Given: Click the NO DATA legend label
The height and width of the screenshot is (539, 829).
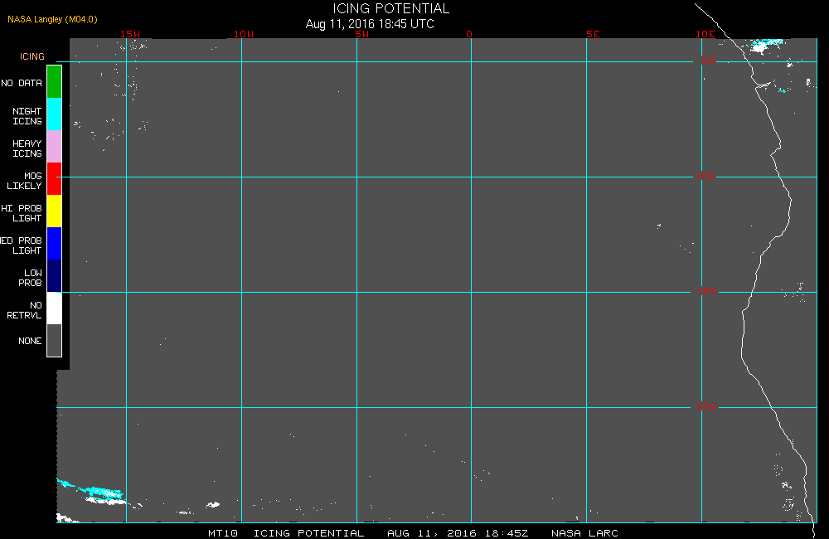Looking at the screenshot, I should pyautogui.click(x=22, y=83).
